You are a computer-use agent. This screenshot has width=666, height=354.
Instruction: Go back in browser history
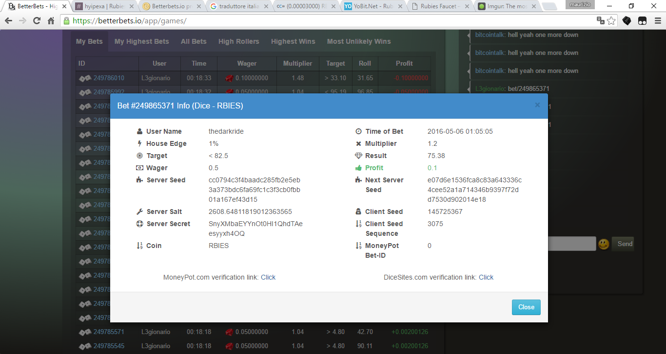[9, 21]
